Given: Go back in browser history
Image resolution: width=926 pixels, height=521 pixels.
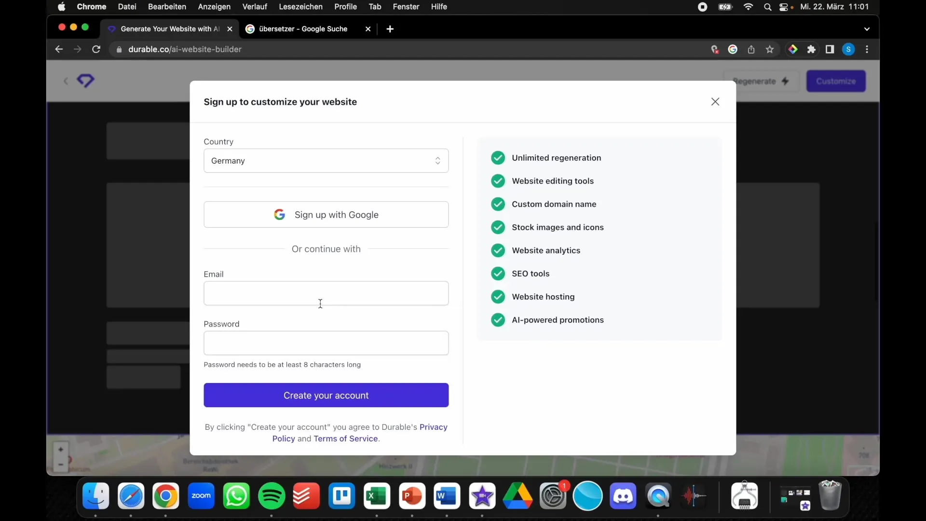Looking at the screenshot, I should [59, 49].
